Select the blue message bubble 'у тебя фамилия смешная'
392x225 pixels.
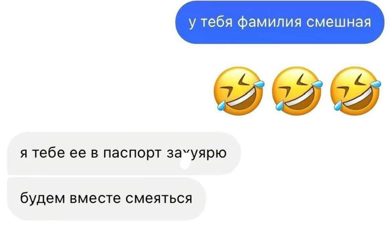tap(280, 22)
